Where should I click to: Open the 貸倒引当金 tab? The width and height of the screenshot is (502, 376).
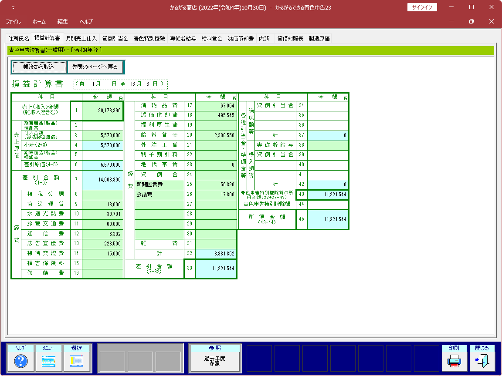coord(115,38)
